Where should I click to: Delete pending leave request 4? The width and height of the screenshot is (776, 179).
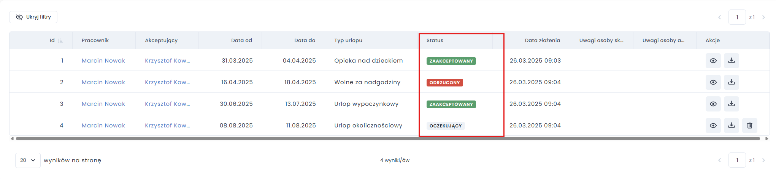[749, 126]
